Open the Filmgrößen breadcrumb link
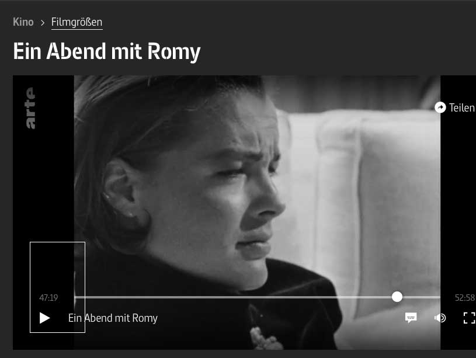This screenshot has height=358, width=476. point(77,22)
